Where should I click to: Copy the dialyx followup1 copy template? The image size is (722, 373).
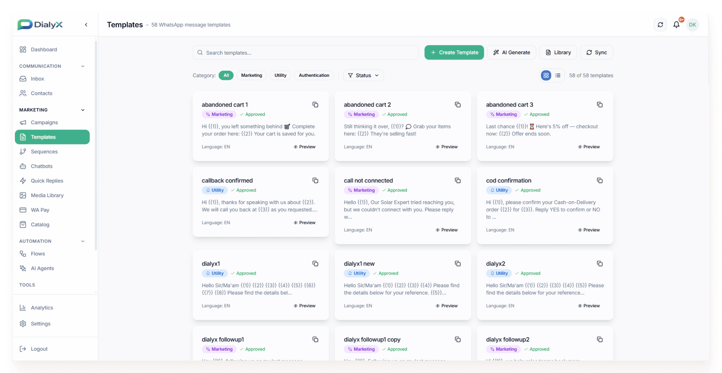pyautogui.click(x=458, y=339)
